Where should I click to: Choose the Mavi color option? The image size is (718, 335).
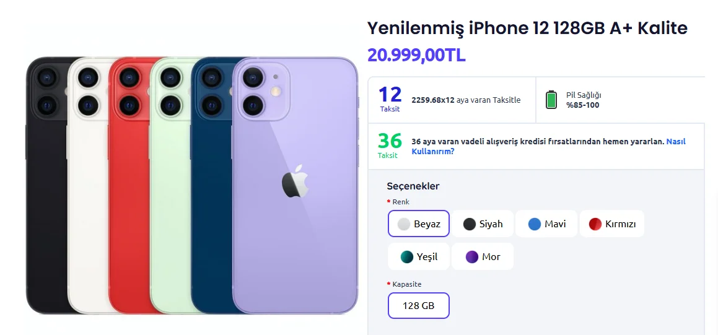[x=546, y=224]
